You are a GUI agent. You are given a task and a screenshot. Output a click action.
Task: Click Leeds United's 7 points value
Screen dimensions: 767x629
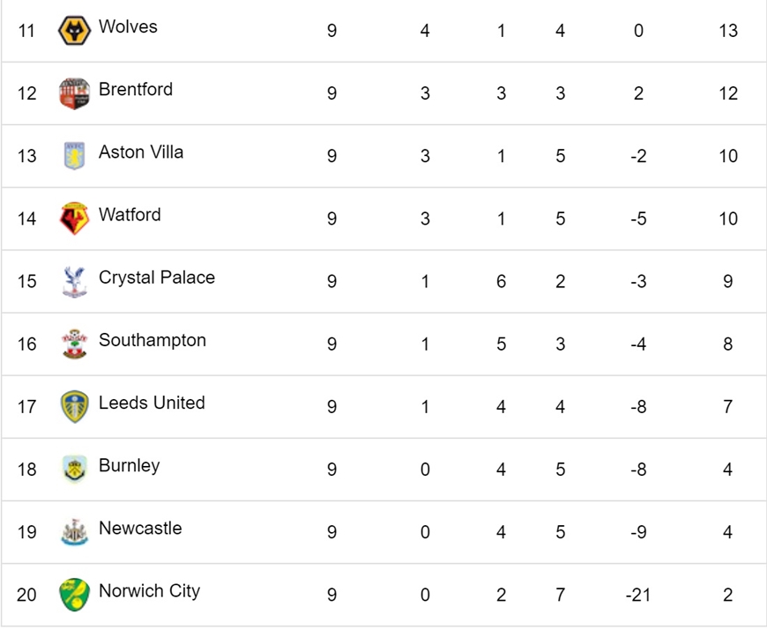[728, 407]
